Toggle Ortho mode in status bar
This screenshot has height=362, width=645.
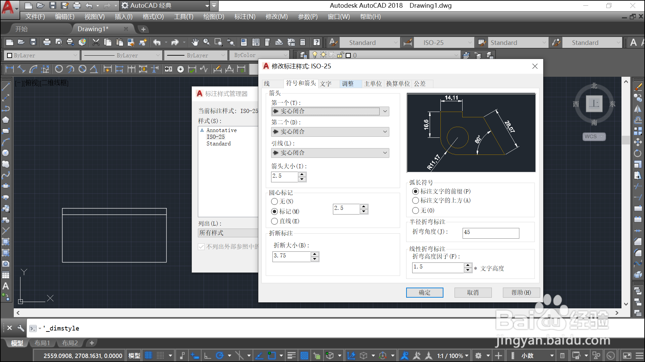208,355
